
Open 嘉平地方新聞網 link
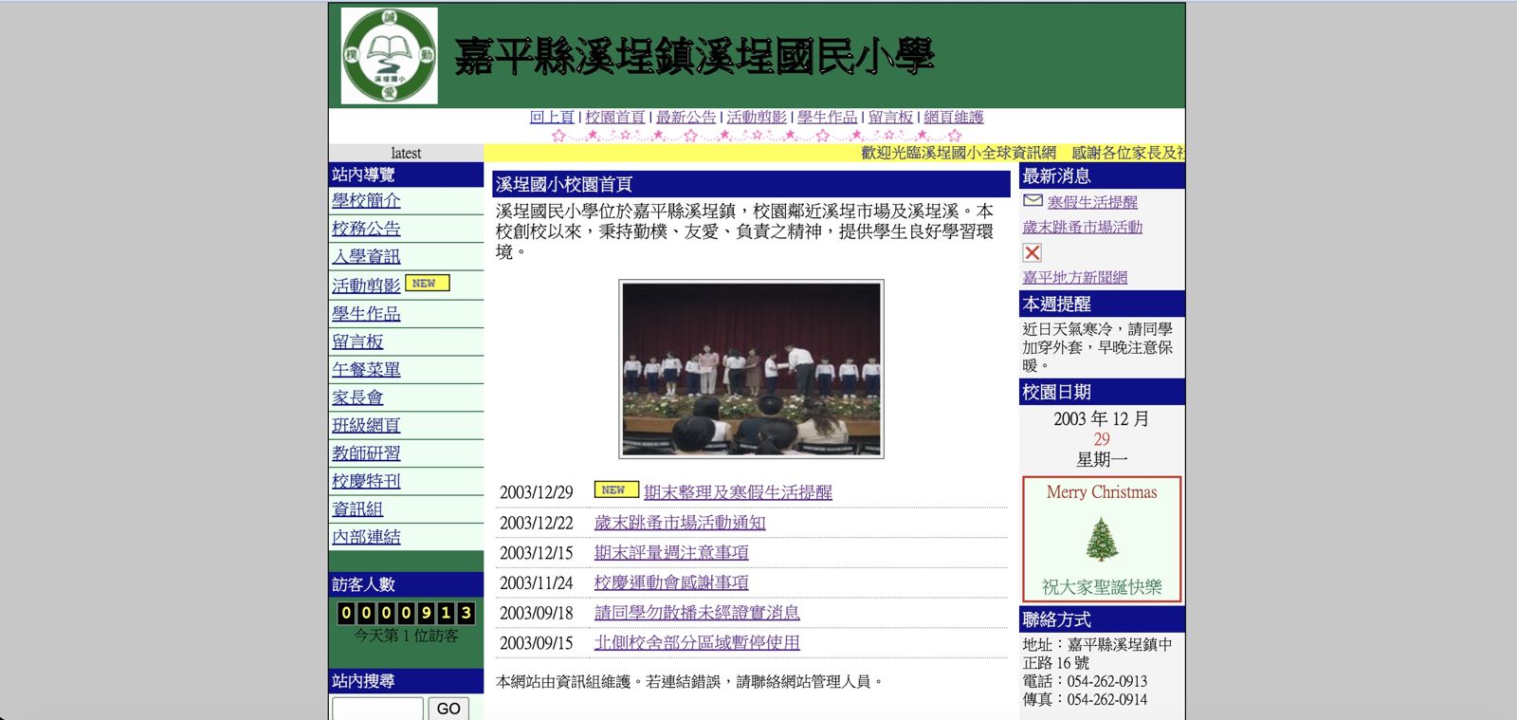[x=1074, y=277]
